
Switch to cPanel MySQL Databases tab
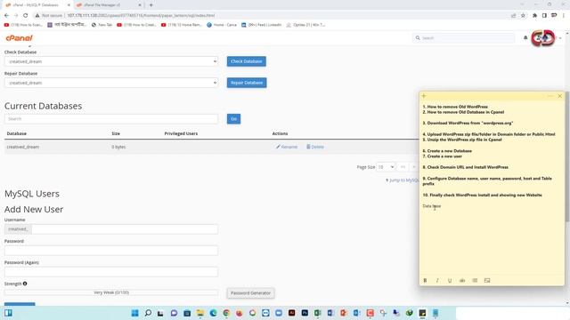[x=37, y=5]
